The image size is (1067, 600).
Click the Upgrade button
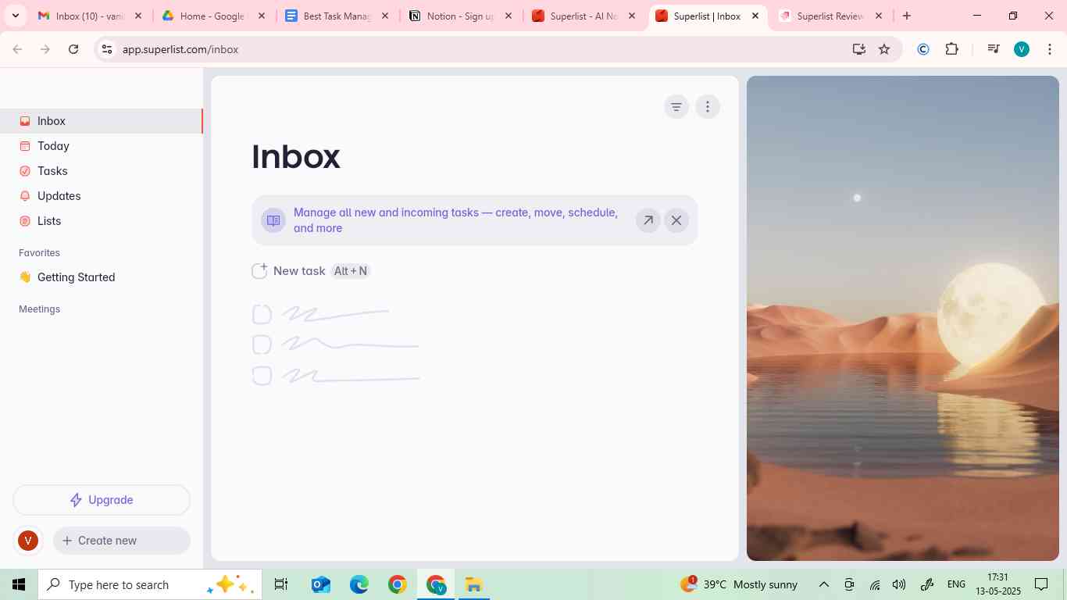(x=102, y=500)
